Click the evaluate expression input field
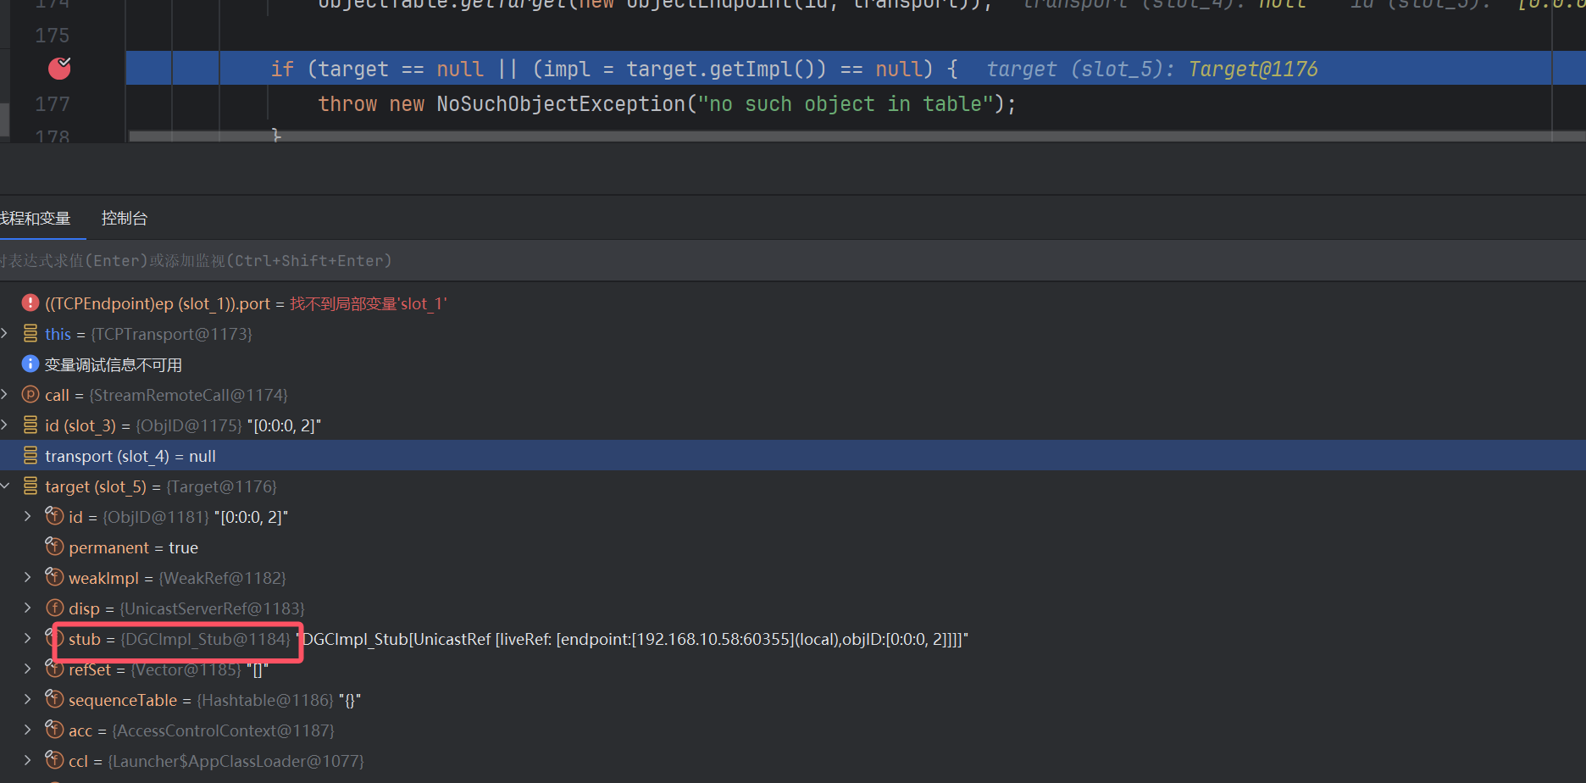Screen dimensions: 1586x783 (x=508, y=260)
